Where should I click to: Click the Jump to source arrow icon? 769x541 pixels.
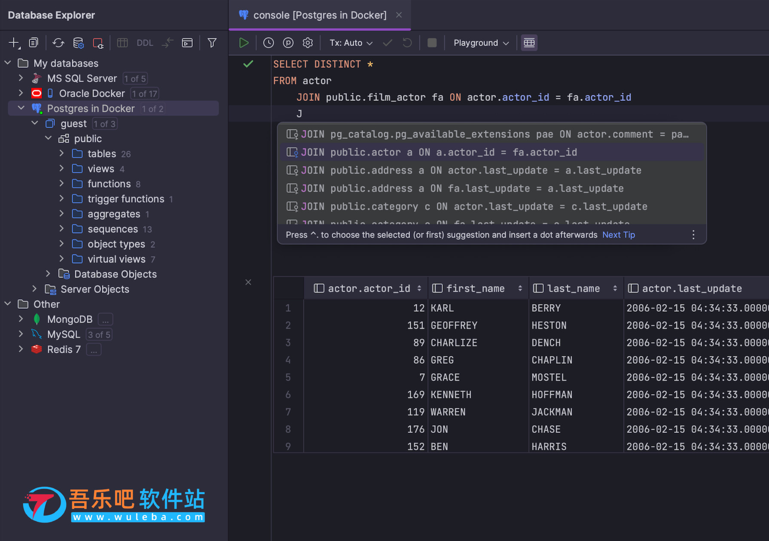(167, 43)
